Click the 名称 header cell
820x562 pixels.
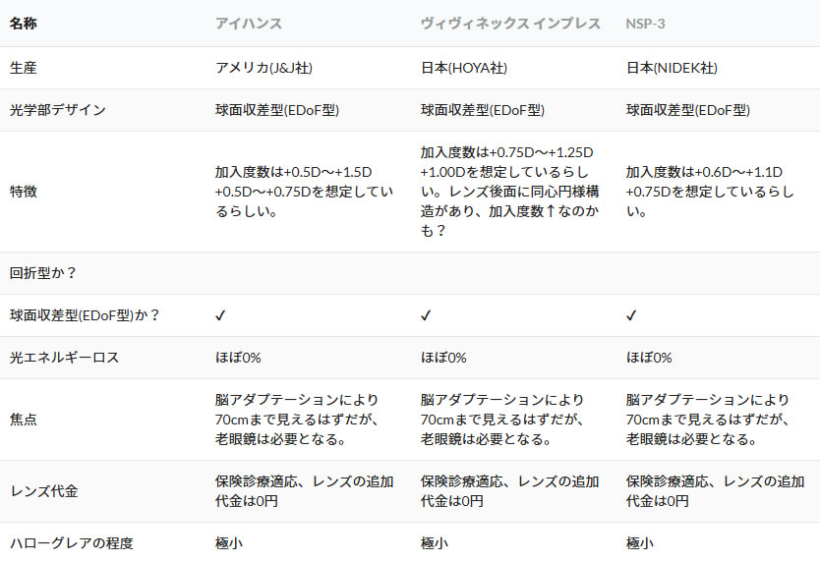point(25,24)
